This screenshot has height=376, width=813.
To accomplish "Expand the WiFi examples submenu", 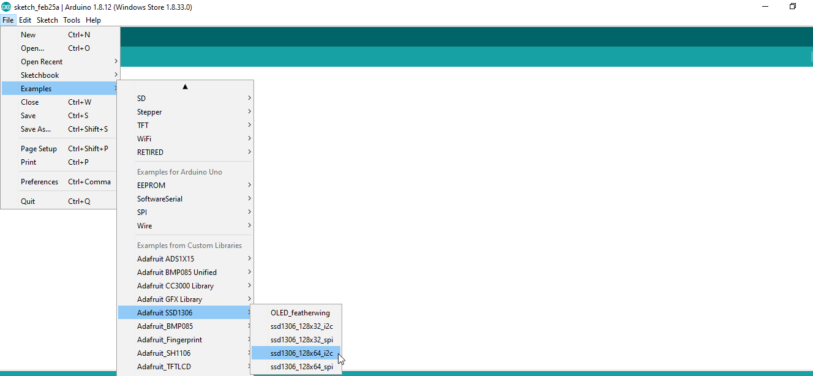I will click(185, 139).
